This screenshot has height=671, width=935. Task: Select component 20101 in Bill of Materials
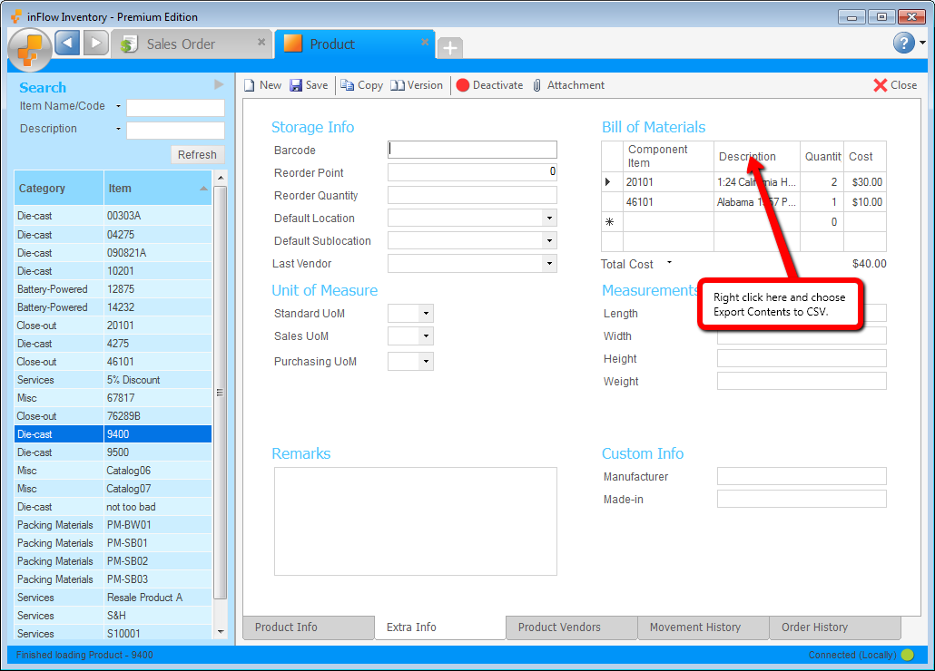(x=668, y=182)
